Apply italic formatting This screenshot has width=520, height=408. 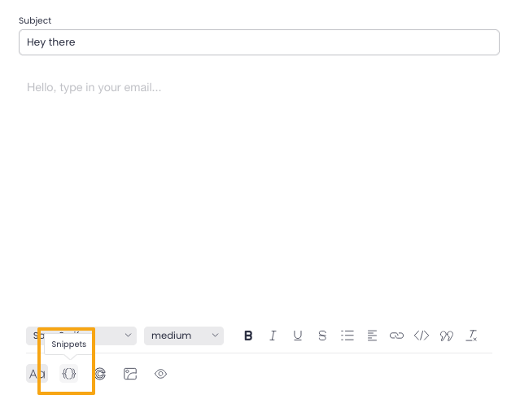coord(273,336)
